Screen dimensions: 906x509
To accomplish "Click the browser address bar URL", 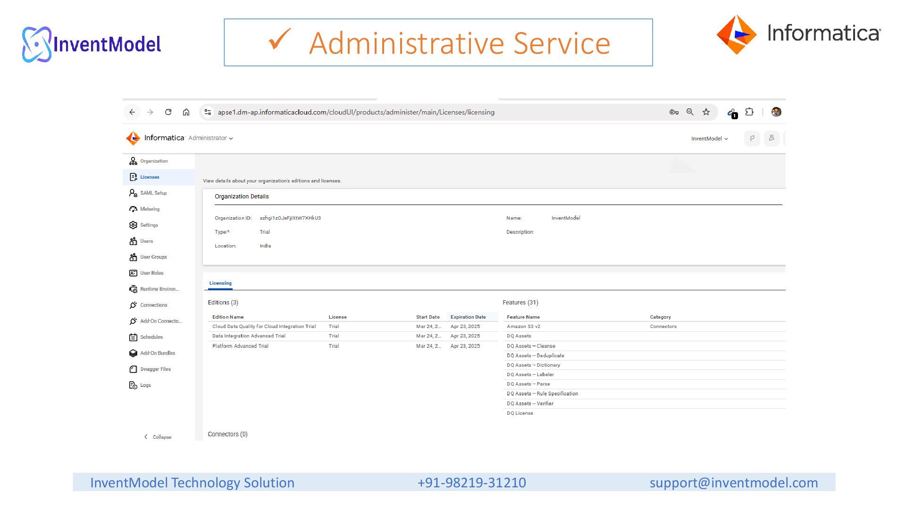I will point(356,112).
